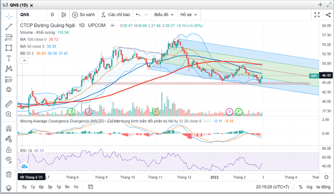This screenshot has width=334, height=194.
Task: Select the 1y time range
Action: pyautogui.click(x=33, y=187)
